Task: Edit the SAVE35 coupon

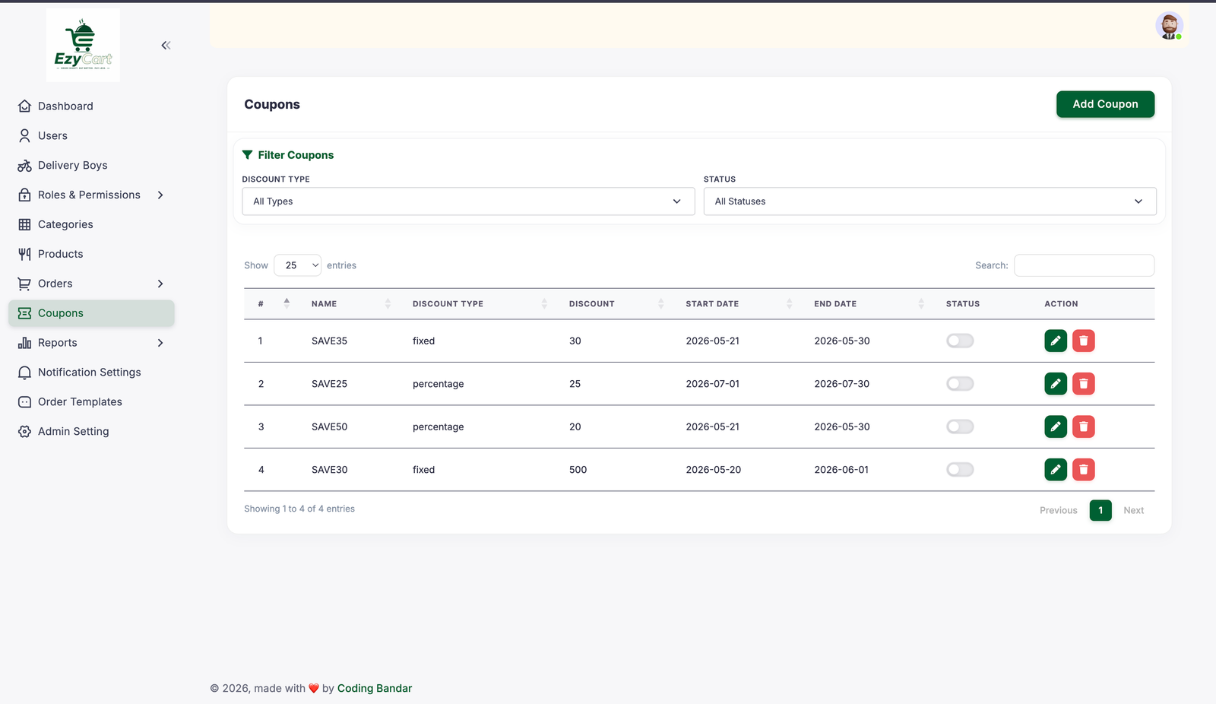Action: 1056,341
